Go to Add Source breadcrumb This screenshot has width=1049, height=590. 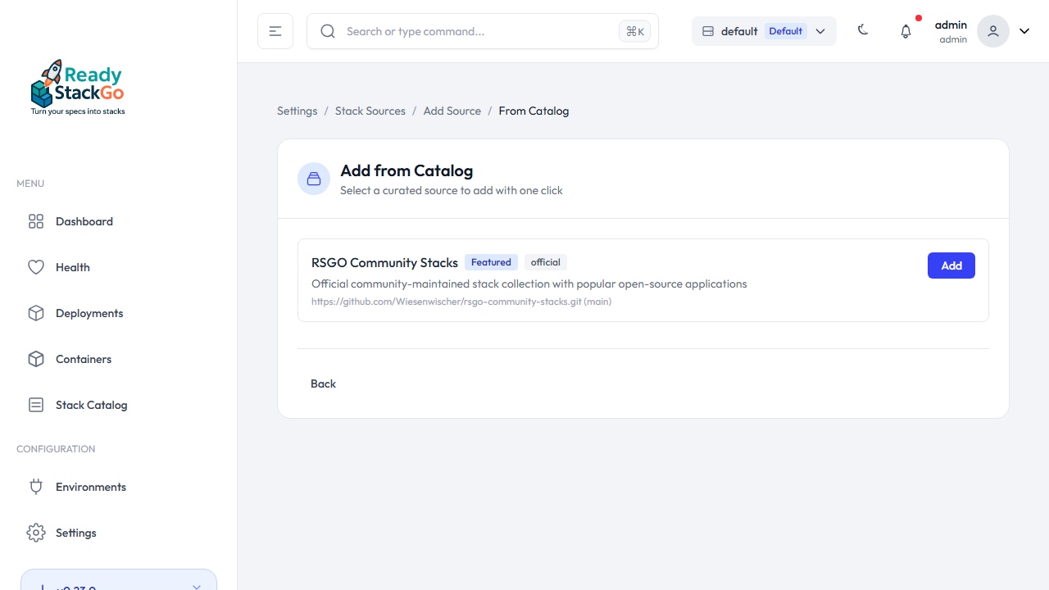(x=452, y=111)
